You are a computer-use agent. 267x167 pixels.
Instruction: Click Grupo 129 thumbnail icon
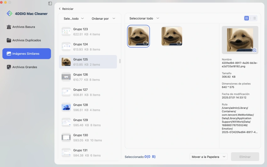[x=66, y=122]
